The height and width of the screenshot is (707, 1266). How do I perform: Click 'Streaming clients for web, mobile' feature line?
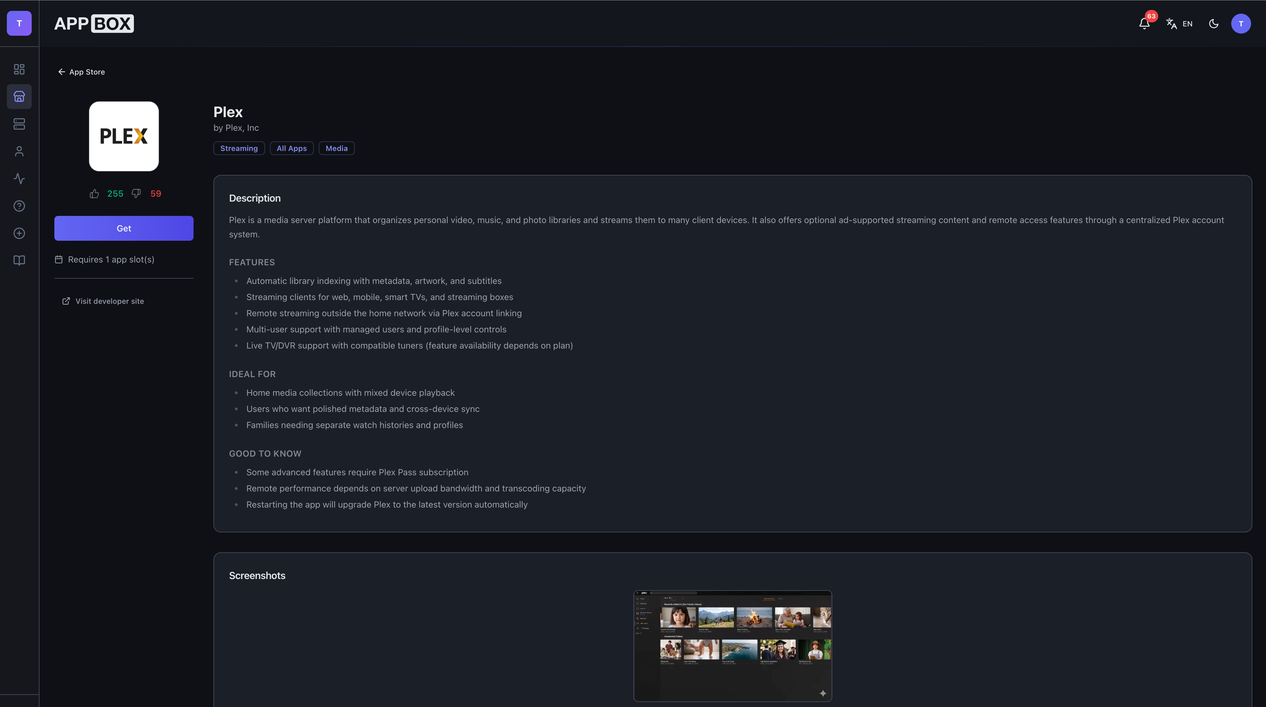pyautogui.click(x=380, y=297)
